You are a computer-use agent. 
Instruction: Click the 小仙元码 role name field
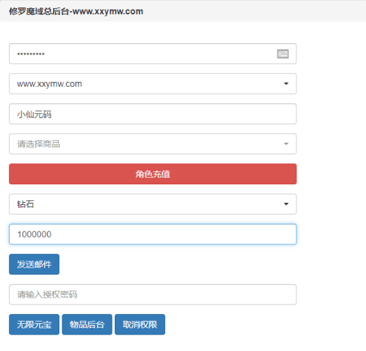pyautogui.click(x=153, y=114)
